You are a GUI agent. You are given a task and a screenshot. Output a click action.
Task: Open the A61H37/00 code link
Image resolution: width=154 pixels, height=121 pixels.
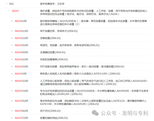[x=22, y=118]
